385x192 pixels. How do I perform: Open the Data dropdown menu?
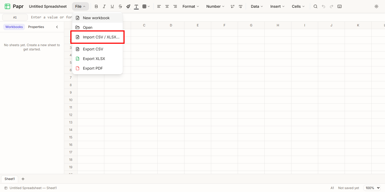(257, 6)
